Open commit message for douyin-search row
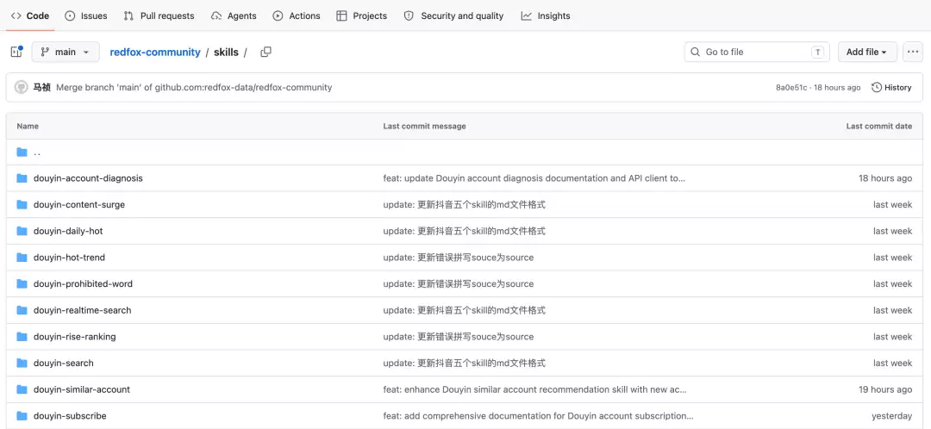The width and height of the screenshot is (931, 429). coord(465,364)
